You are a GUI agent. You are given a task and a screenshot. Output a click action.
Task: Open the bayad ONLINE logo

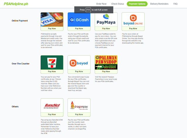pos(133,20)
